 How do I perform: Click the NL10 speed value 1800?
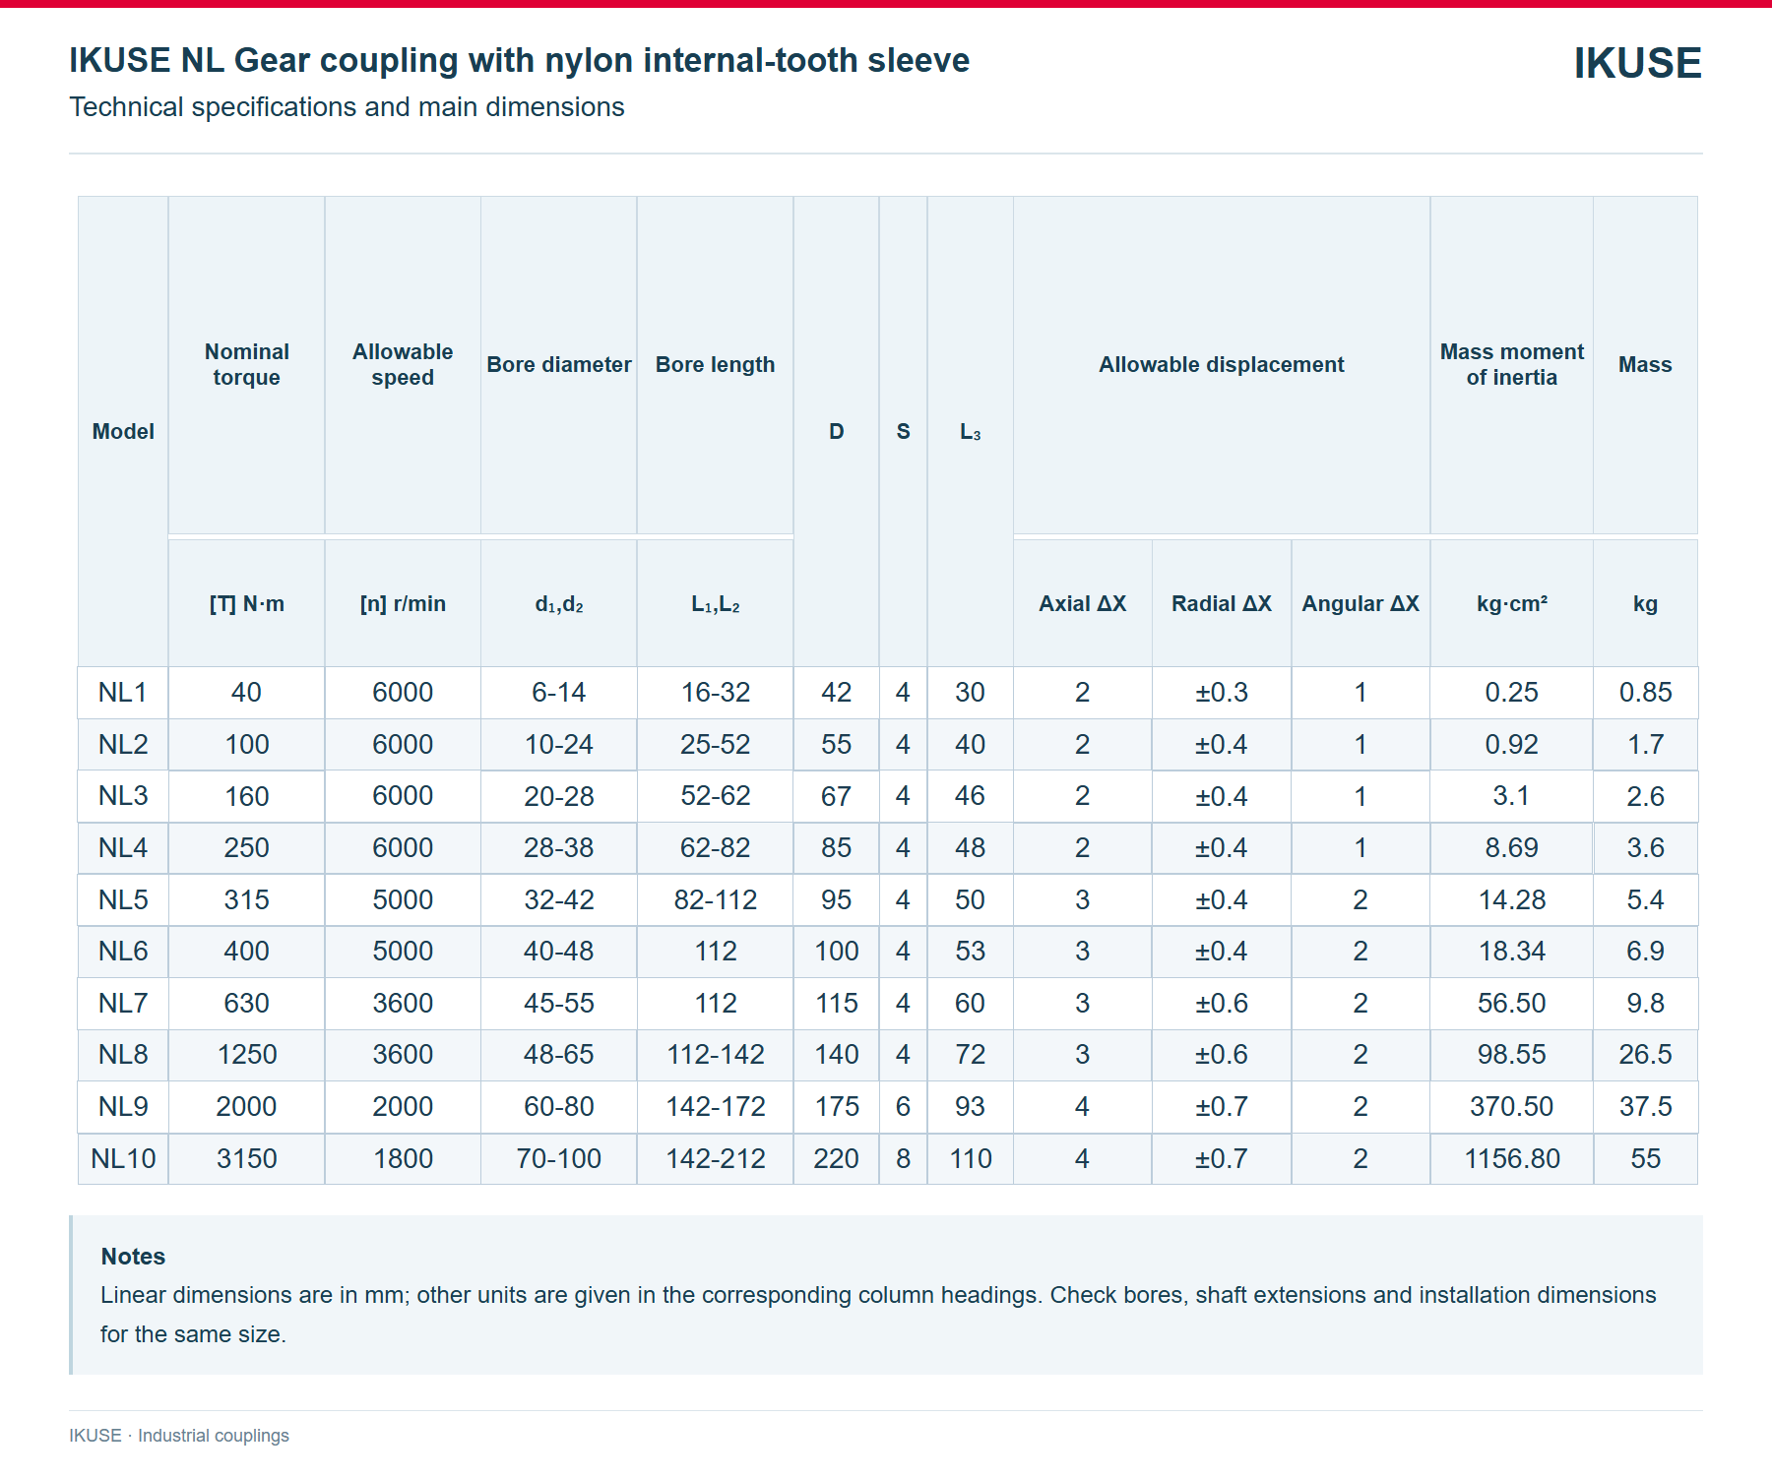point(403,1158)
